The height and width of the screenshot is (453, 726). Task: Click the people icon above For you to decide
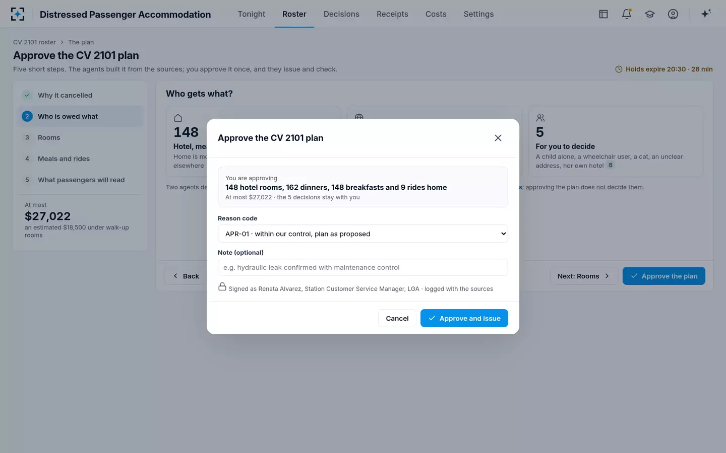(540, 118)
